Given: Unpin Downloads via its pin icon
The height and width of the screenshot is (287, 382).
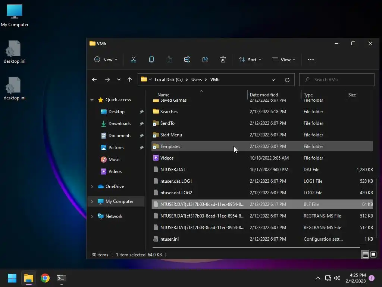Looking at the screenshot, I should 141,124.
